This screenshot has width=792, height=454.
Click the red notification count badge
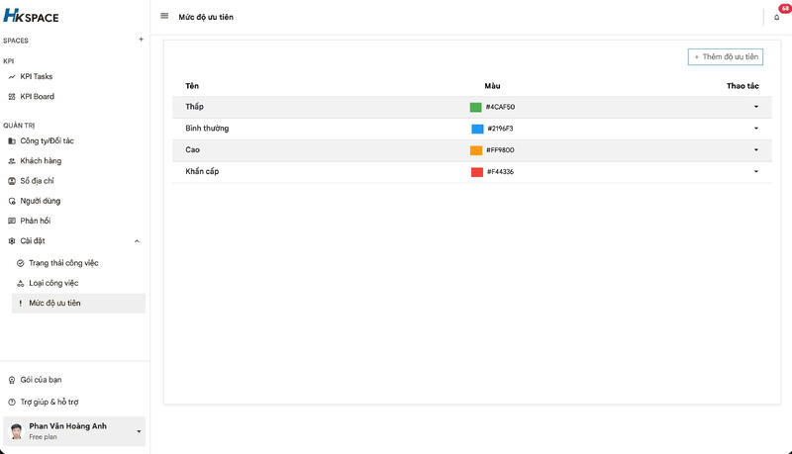click(x=785, y=8)
